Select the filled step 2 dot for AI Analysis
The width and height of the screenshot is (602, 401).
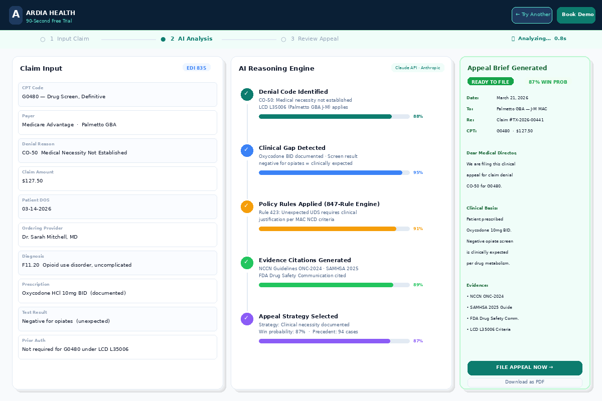click(163, 39)
